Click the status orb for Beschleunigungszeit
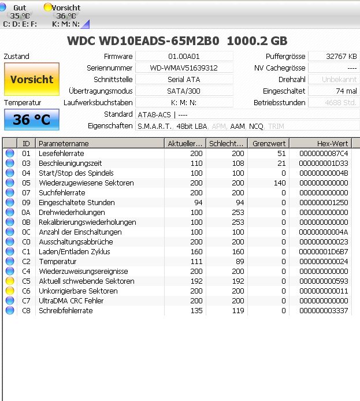The width and height of the screenshot is (360, 401). (10, 163)
